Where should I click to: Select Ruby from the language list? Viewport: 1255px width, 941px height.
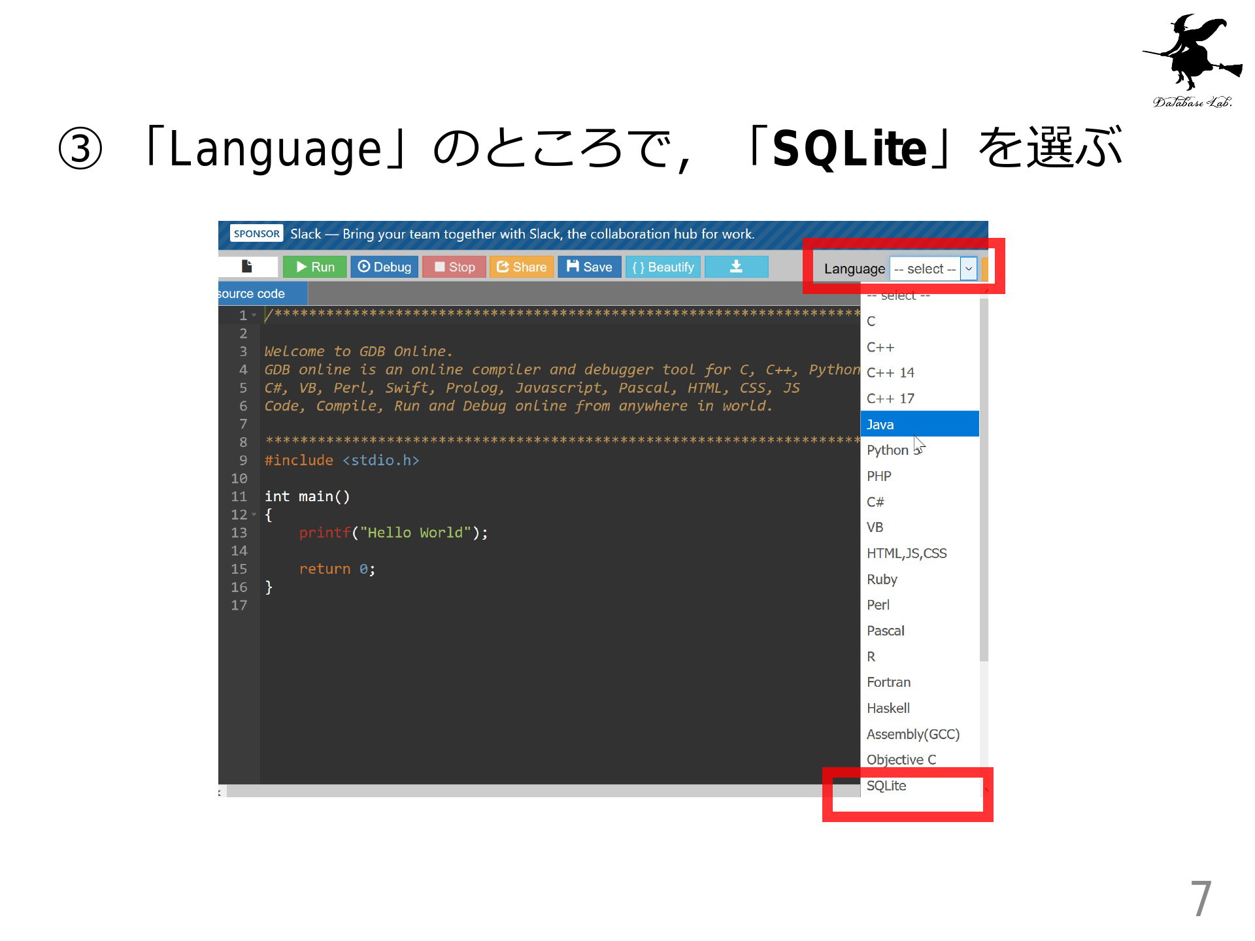tap(920, 579)
